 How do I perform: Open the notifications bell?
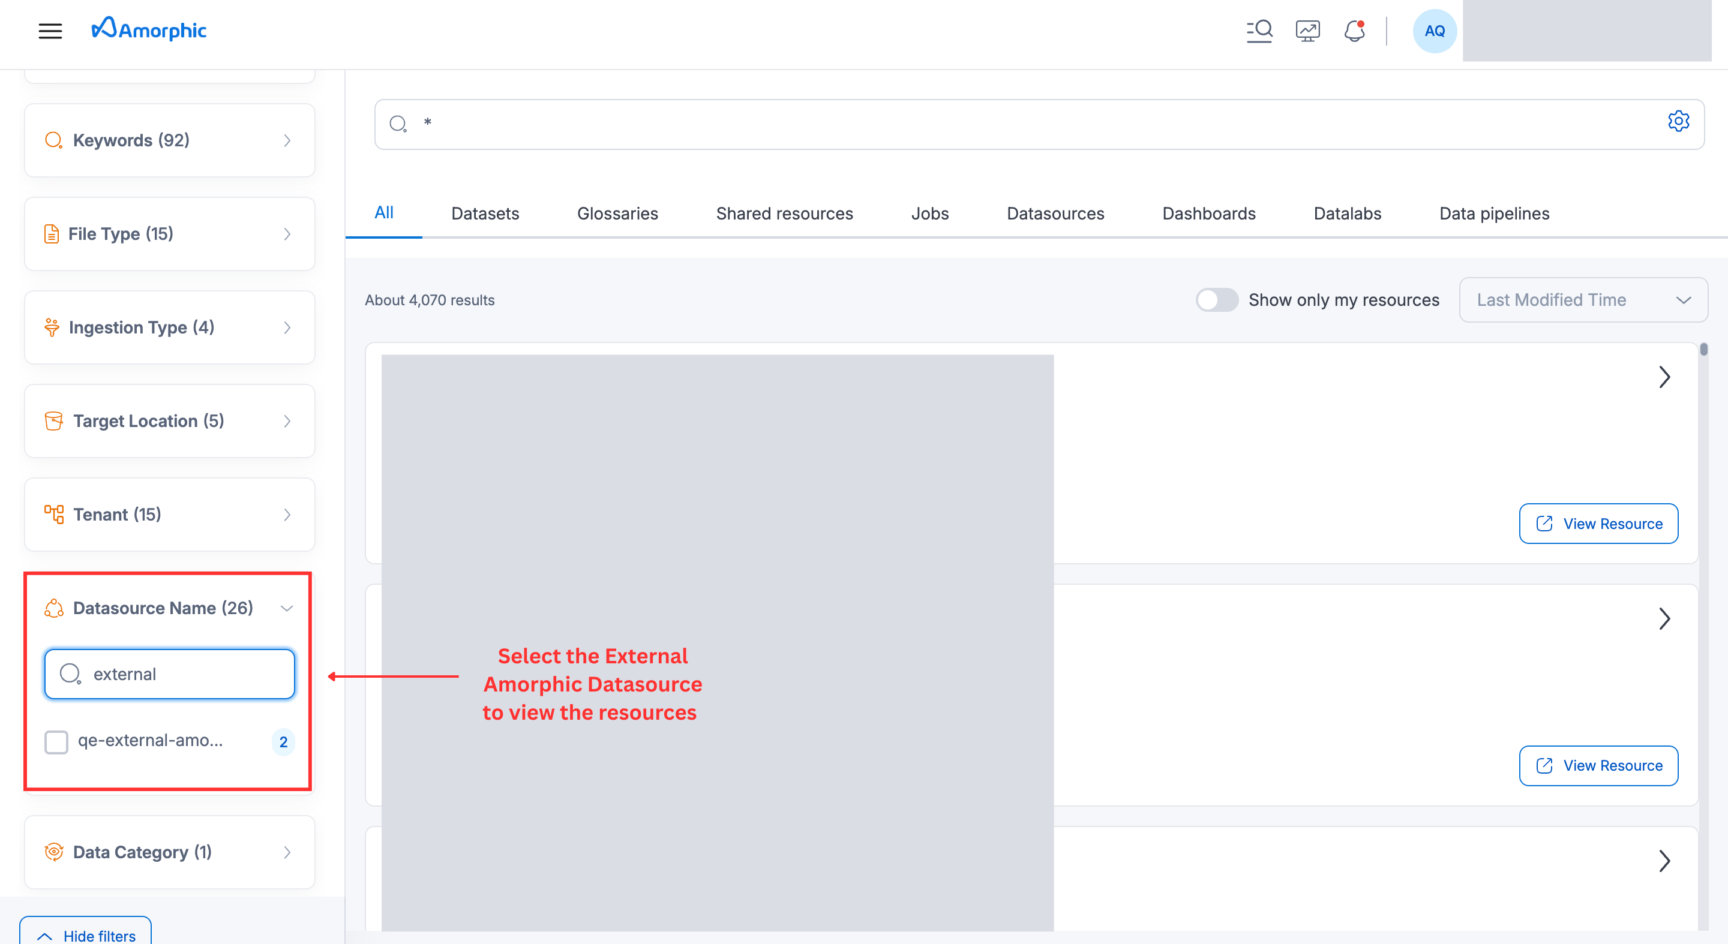click(1354, 31)
